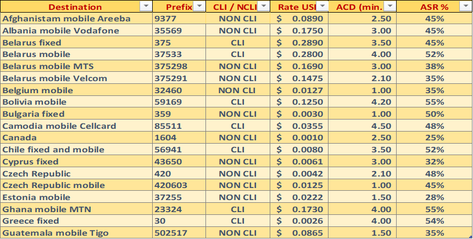This screenshot has height=239, width=473.
Task: Click the ASR cell 38%
Action: click(435, 66)
